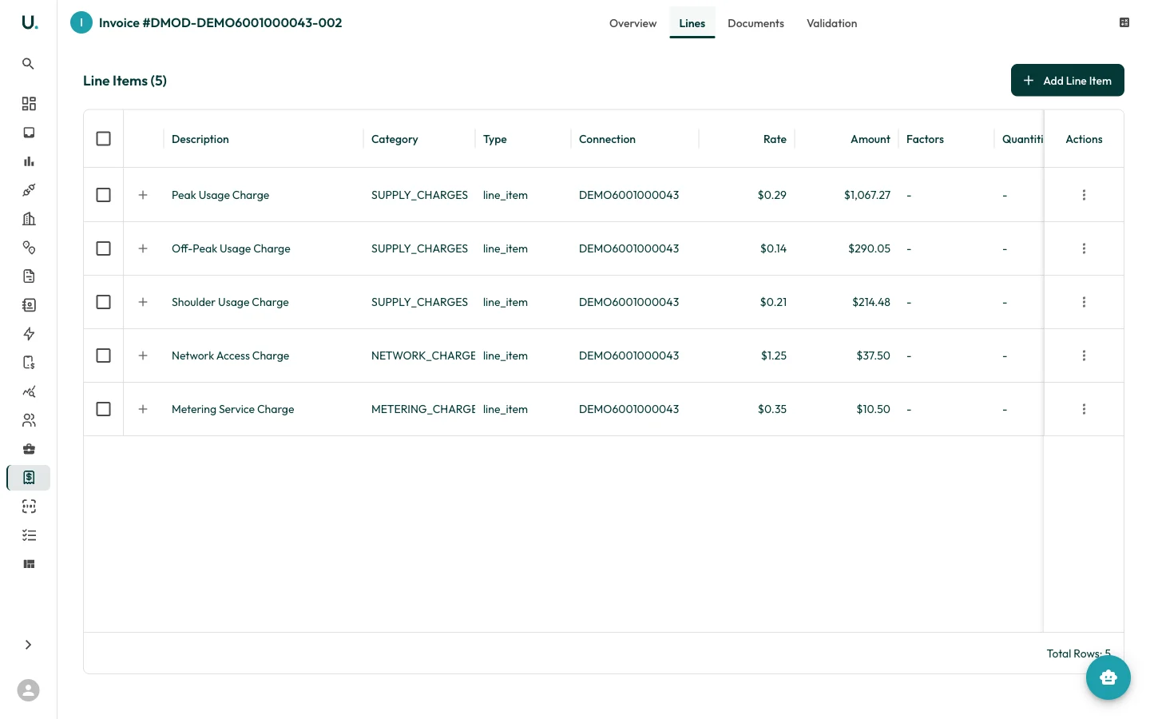Check the Off-Peak Usage Charge row checkbox
Screen dimensions: 1150x719
[x=103, y=248]
